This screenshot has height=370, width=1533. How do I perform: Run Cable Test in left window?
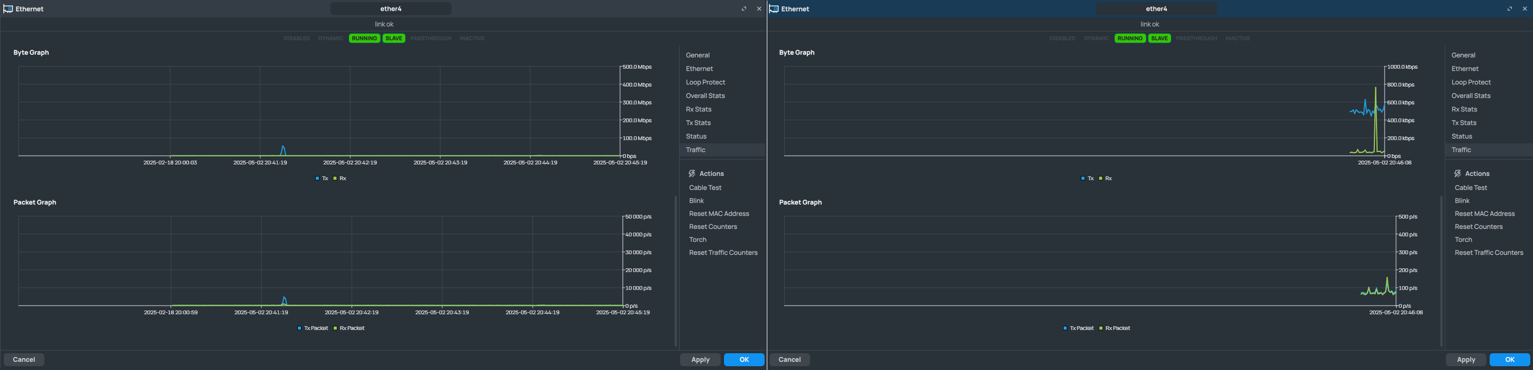point(705,188)
